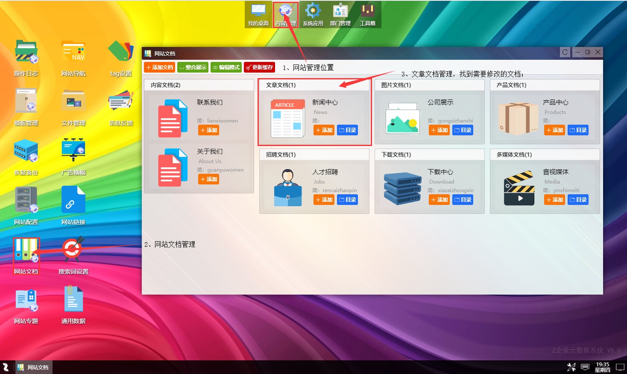627x374 pixels.
Task: Add product under 产品中心
Action: pyautogui.click(x=555, y=130)
